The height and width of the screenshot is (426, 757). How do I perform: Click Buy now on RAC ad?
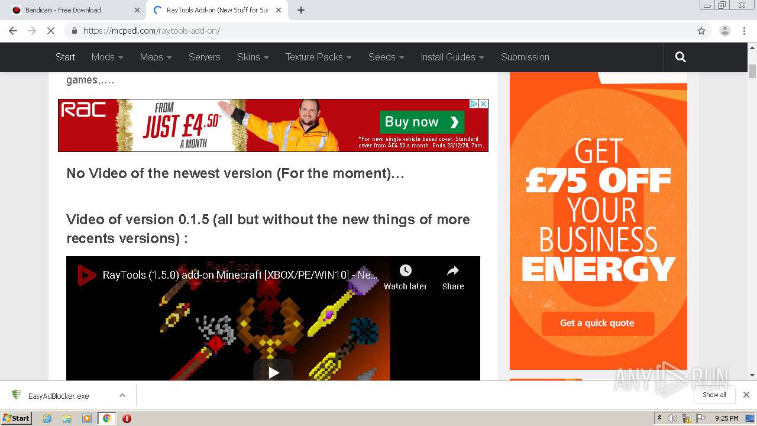click(x=422, y=122)
